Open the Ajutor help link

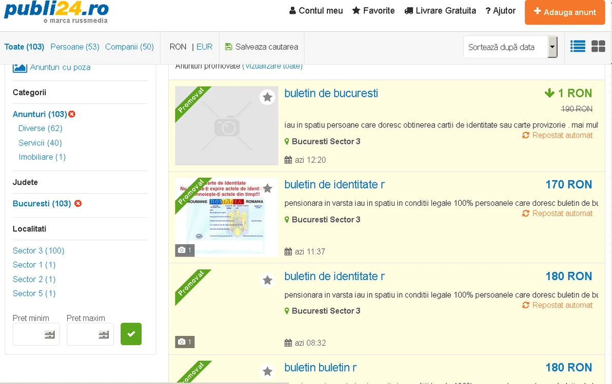[500, 11]
